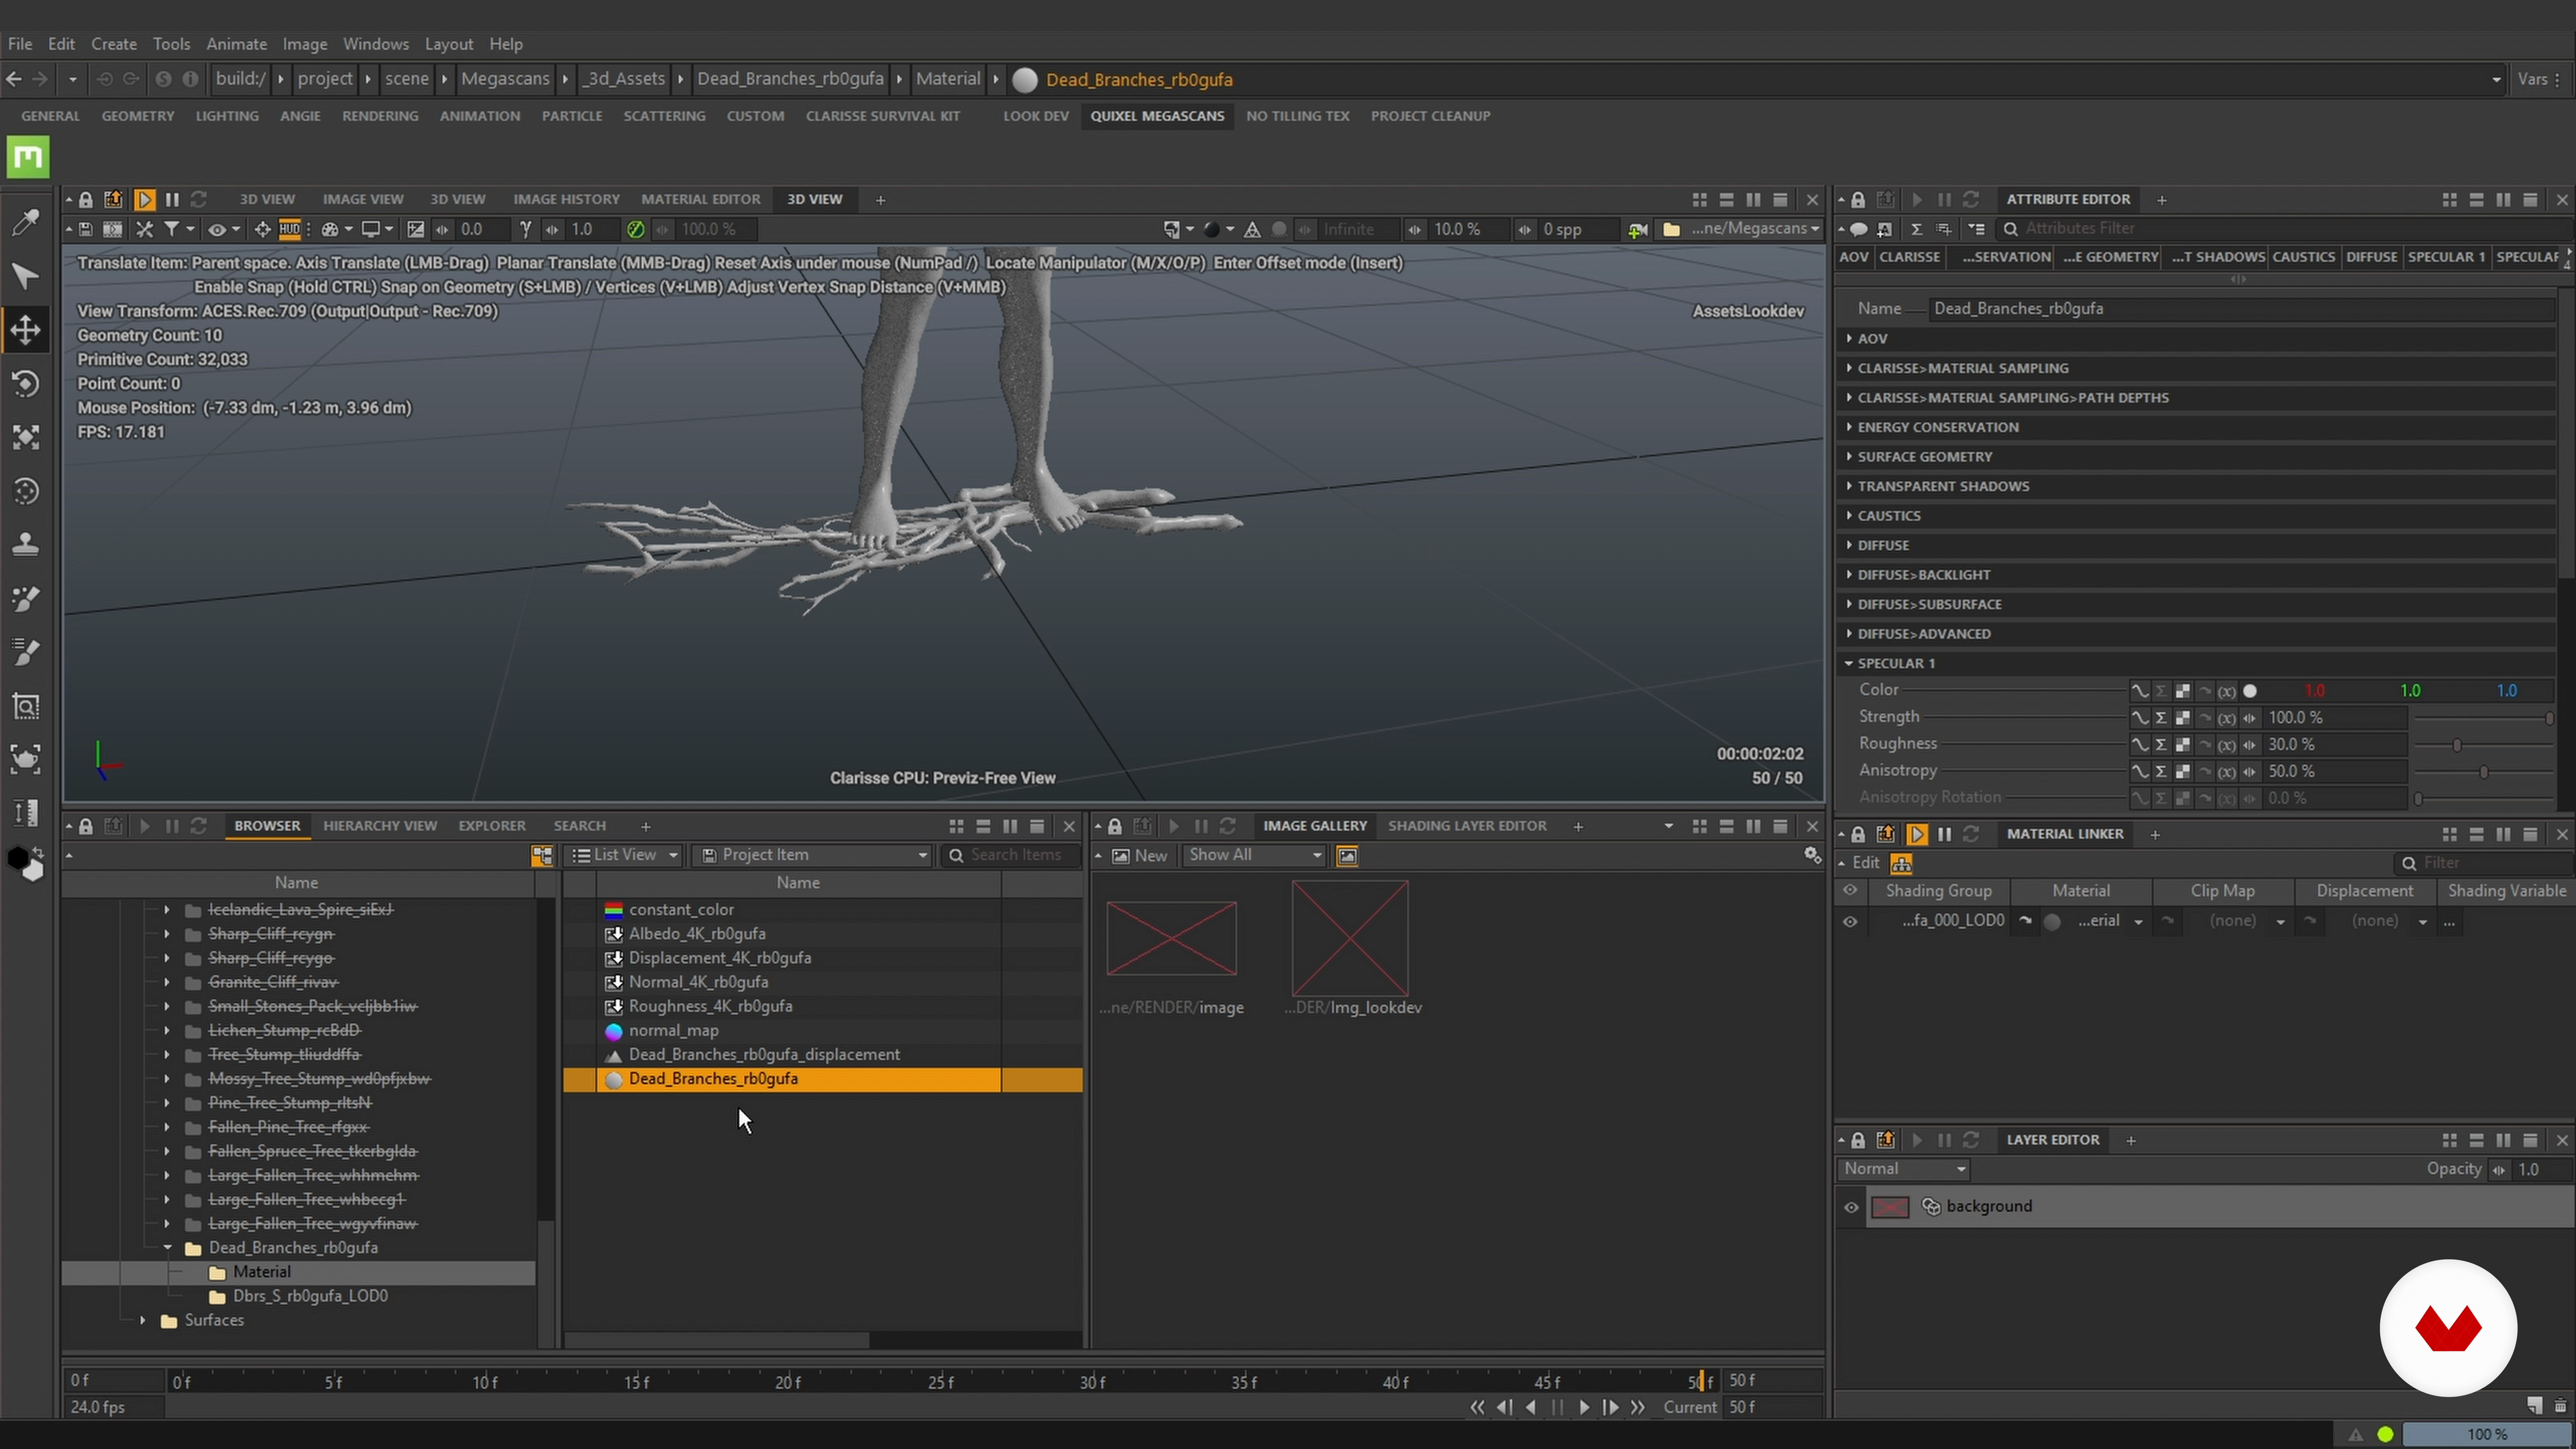Select the property paint brush tool

25,652
